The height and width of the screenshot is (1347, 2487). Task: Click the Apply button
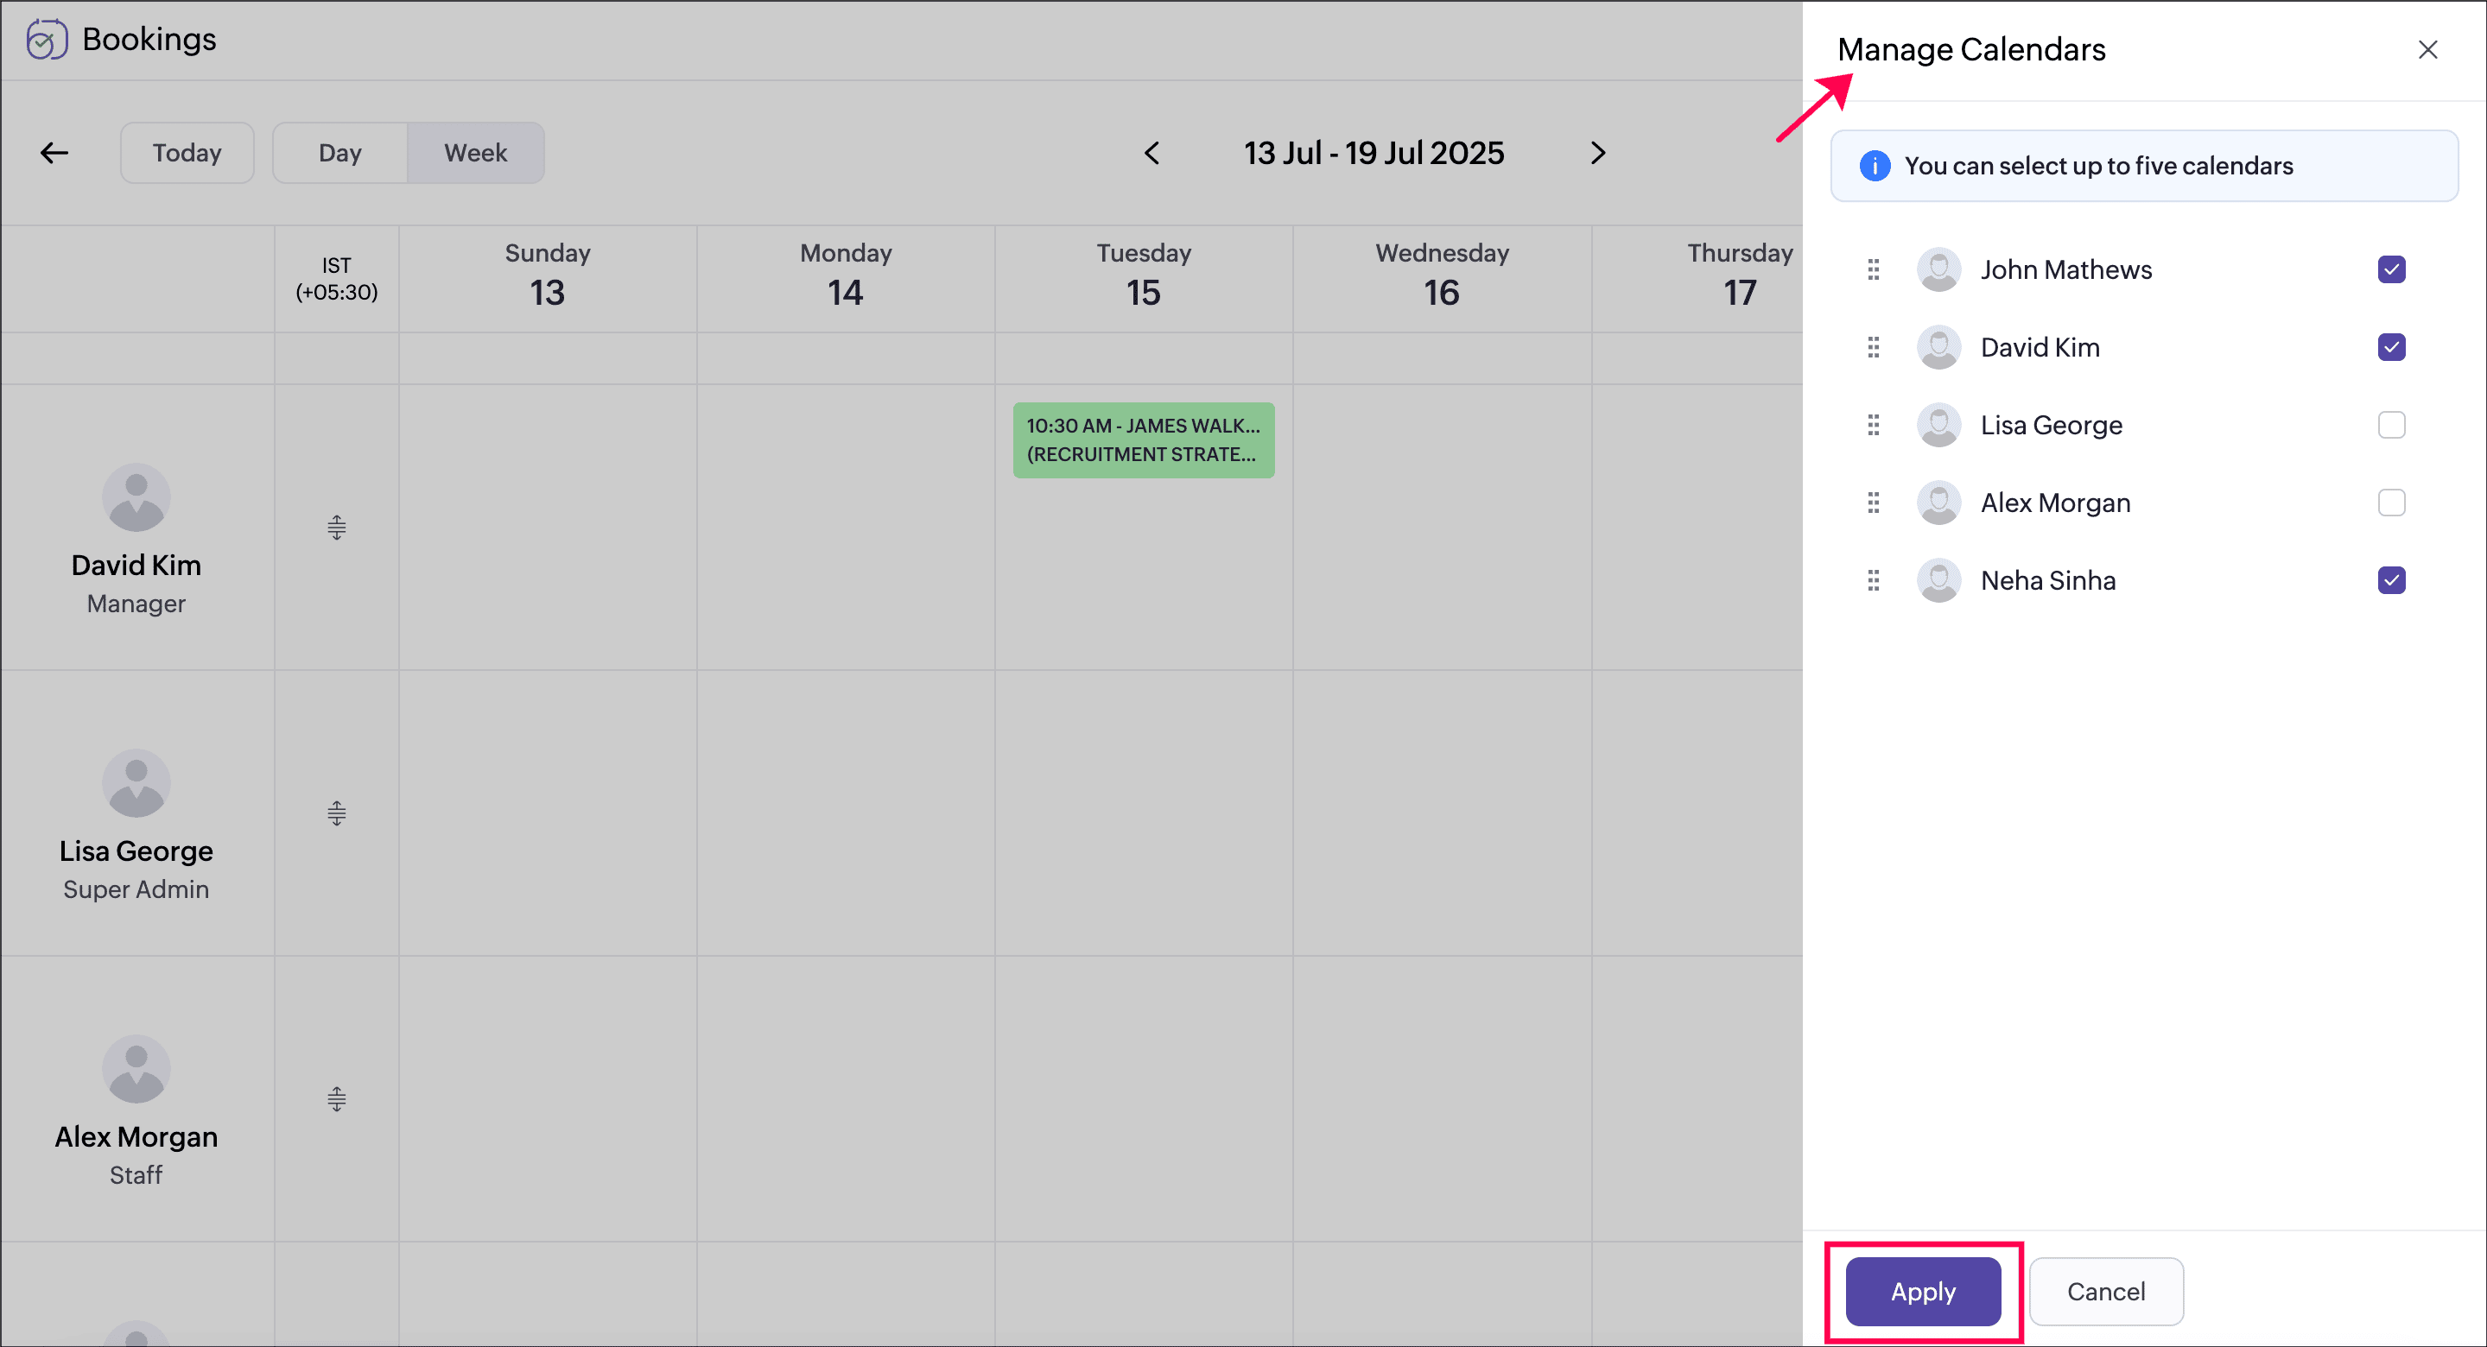(x=1922, y=1291)
